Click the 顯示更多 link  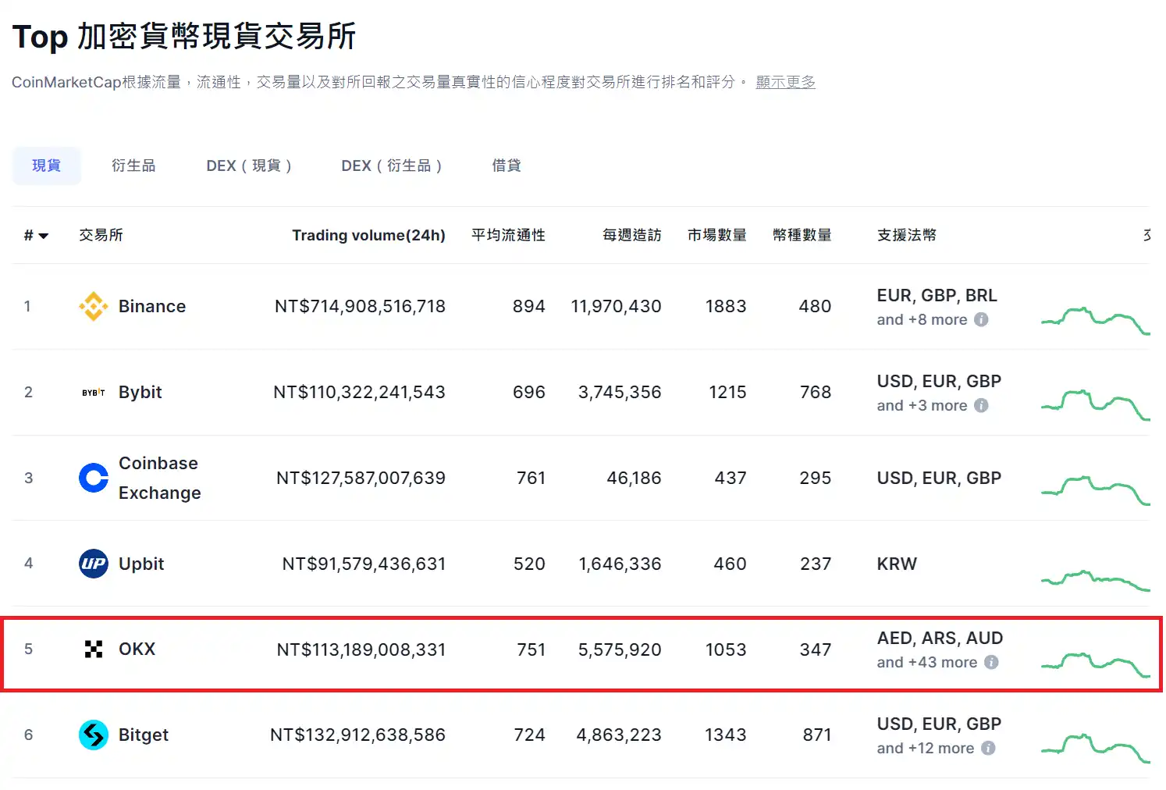(786, 82)
